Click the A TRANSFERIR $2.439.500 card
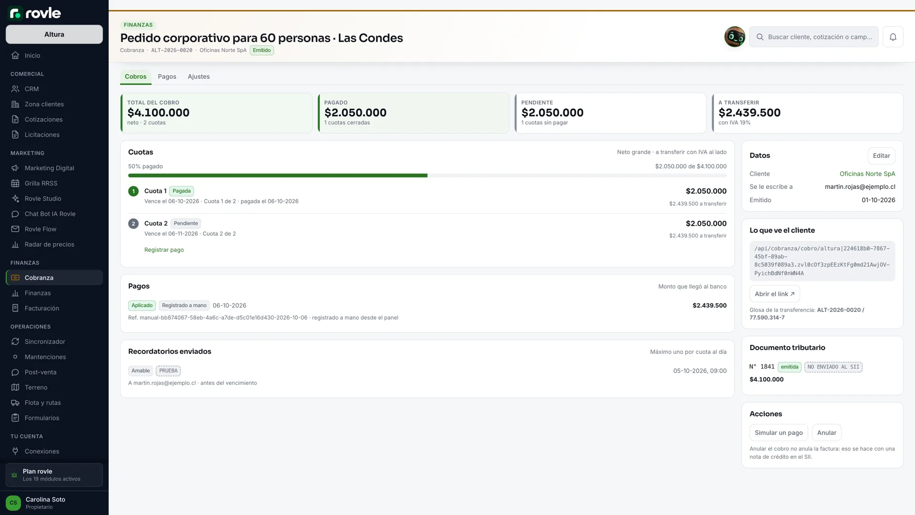Viewport: 915px width, 515px height. click(x=807, y=113)
